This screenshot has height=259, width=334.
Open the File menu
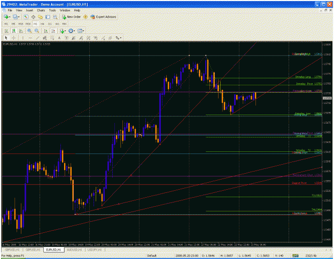10,10
